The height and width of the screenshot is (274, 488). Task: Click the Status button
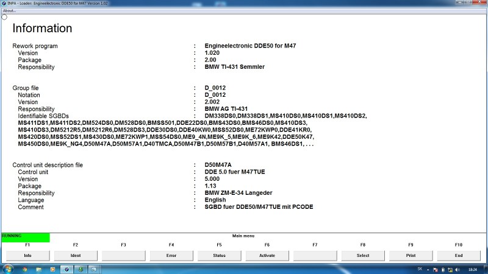pos(220,255)
